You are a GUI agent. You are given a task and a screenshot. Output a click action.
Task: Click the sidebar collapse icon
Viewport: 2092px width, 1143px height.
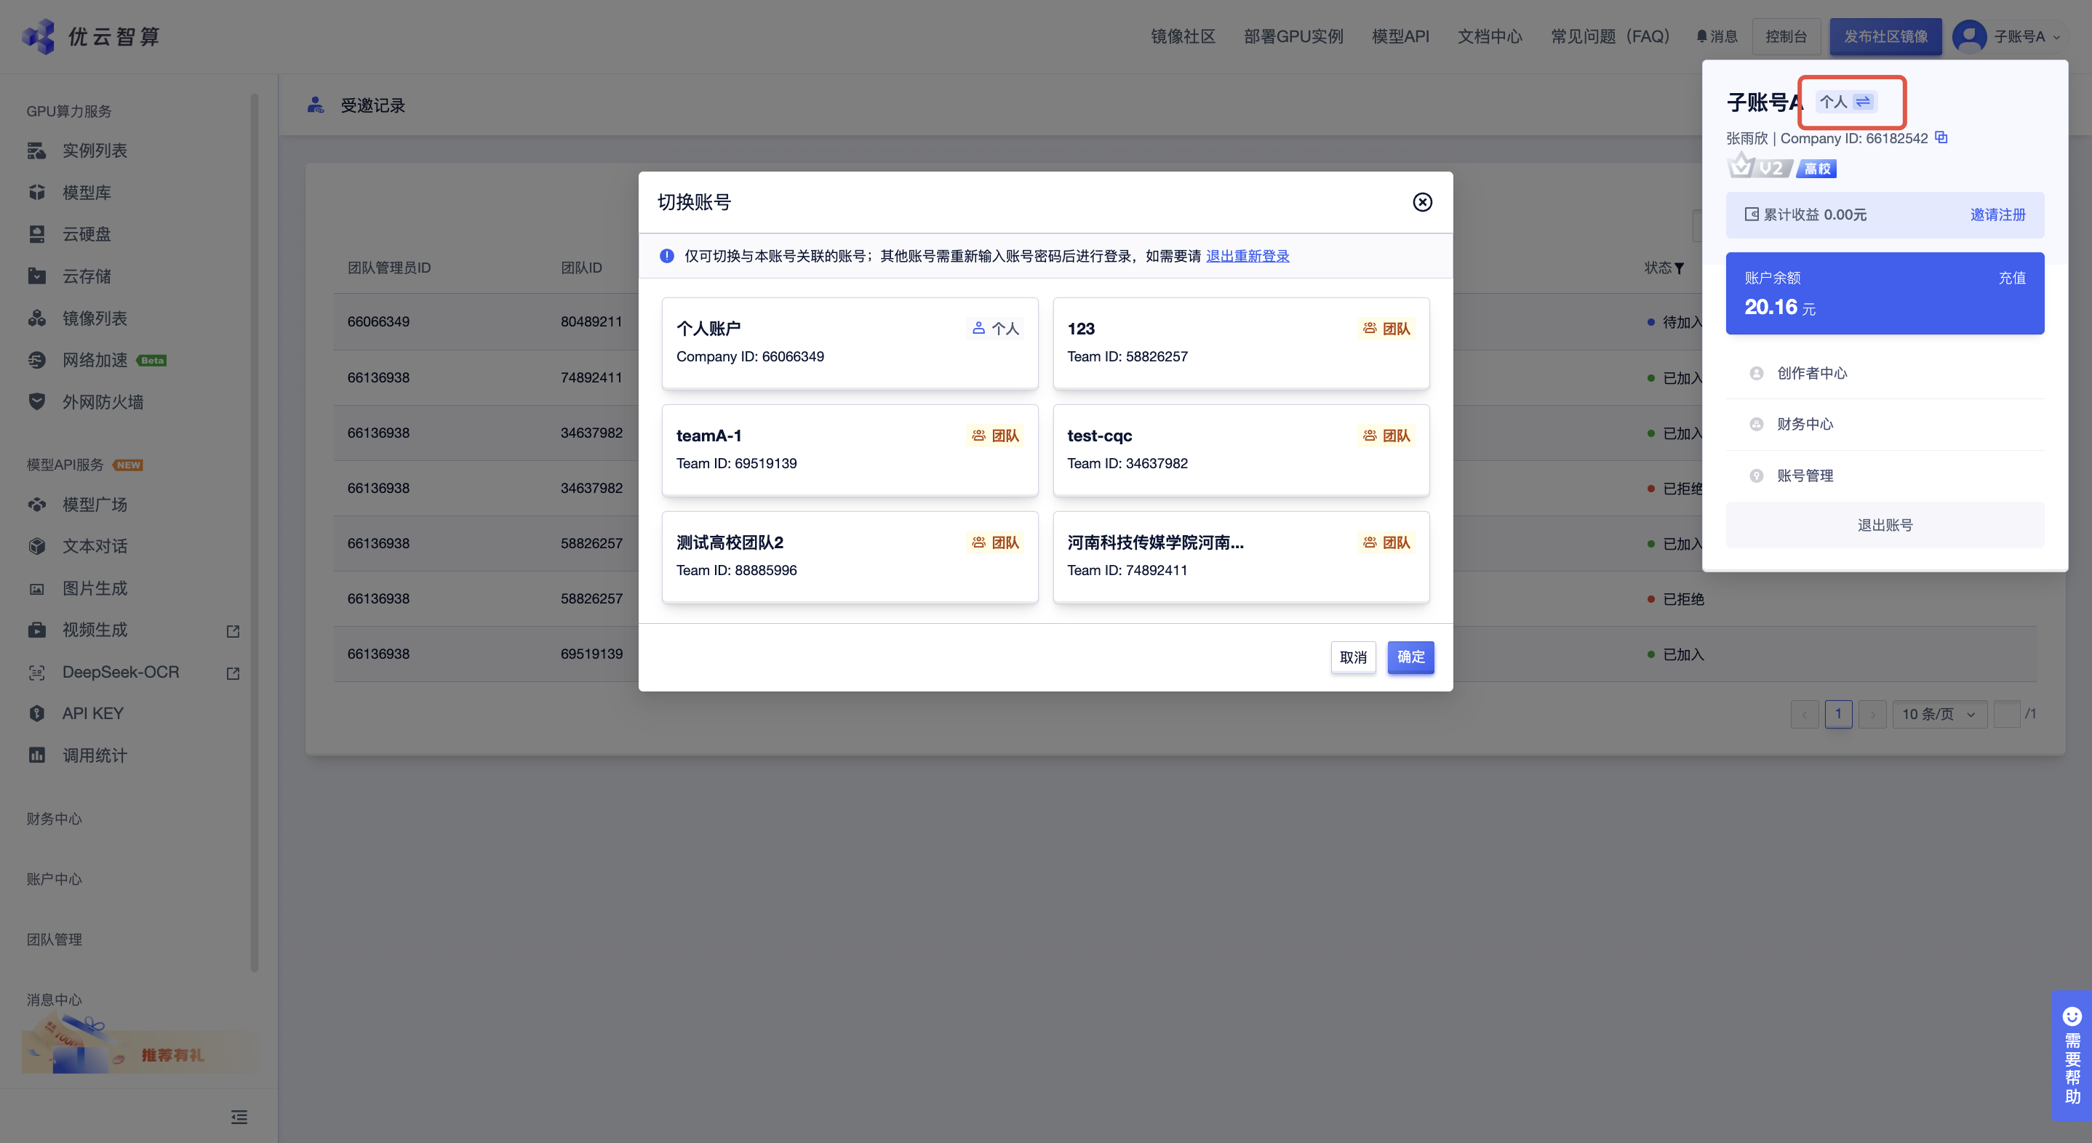pos(239,1117)
